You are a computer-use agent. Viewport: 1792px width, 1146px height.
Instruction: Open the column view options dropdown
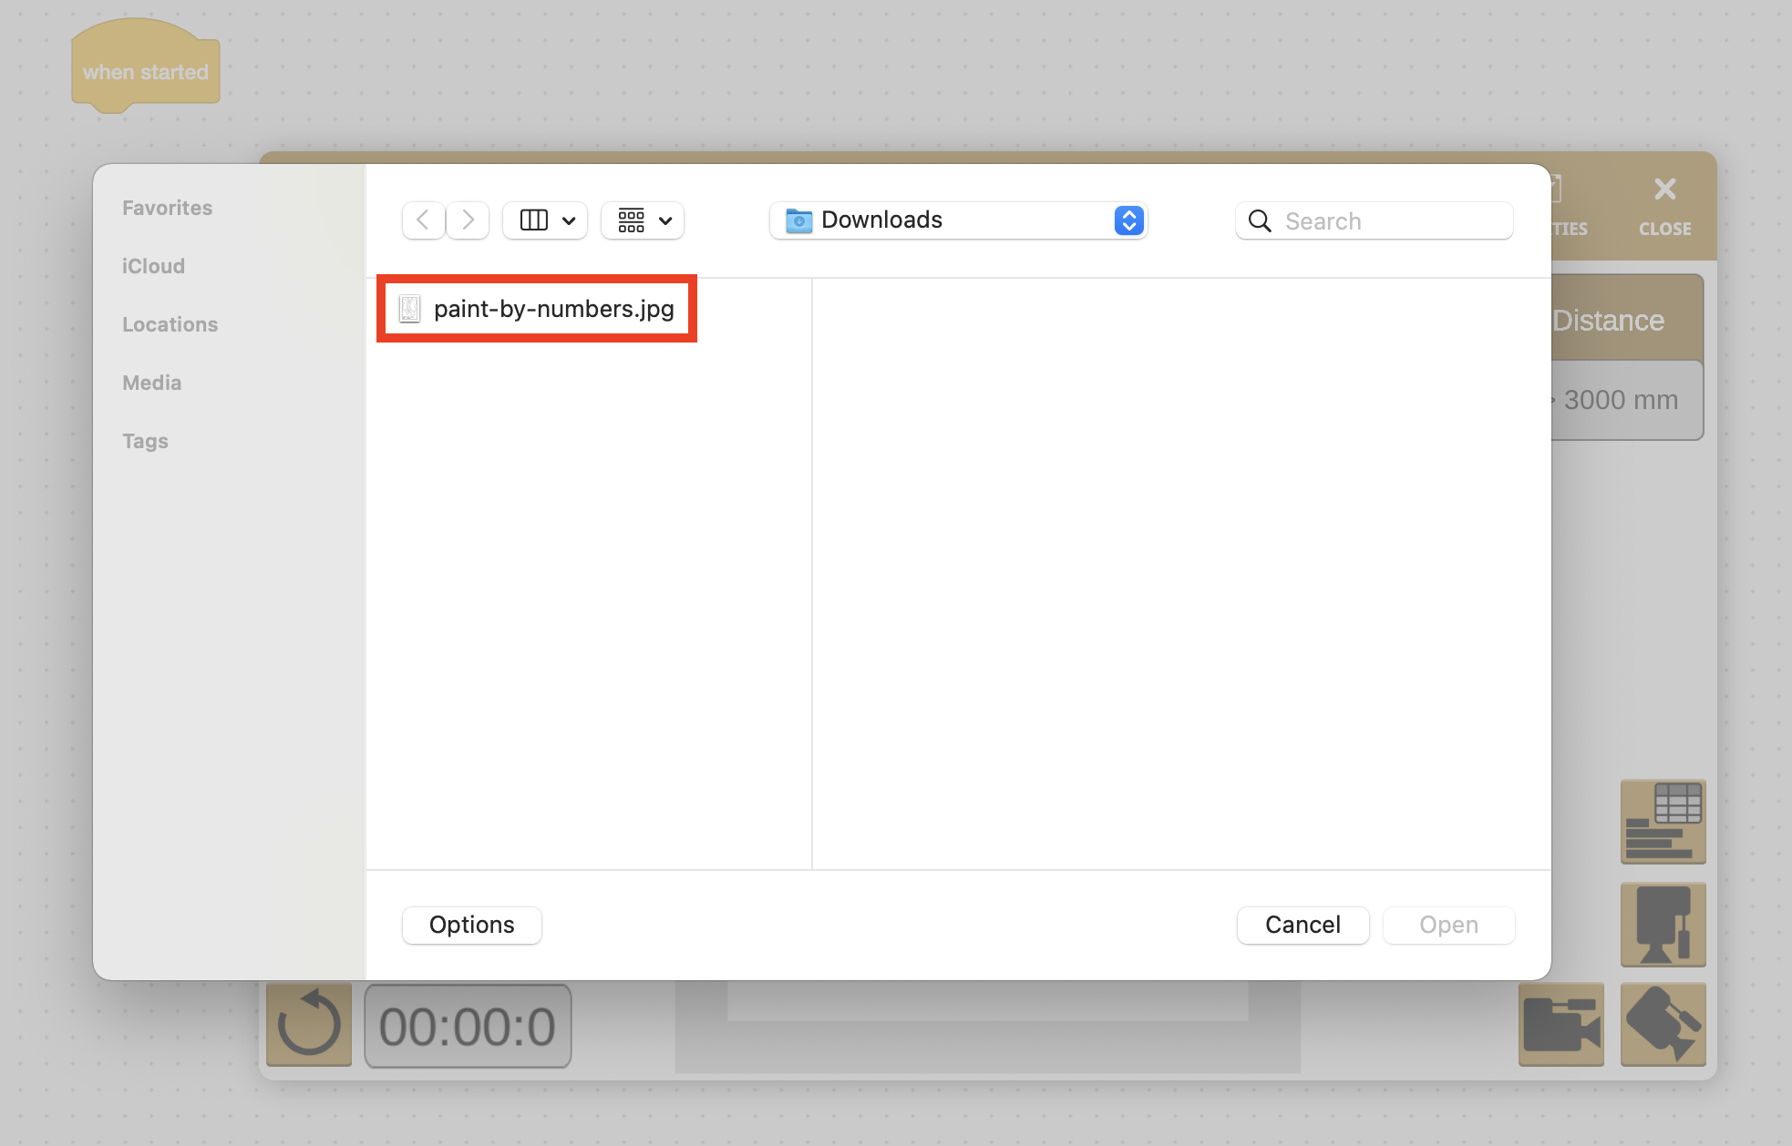(x=544, y=220)
